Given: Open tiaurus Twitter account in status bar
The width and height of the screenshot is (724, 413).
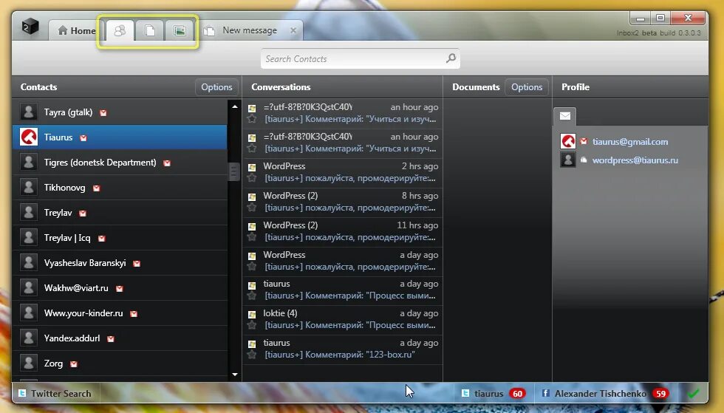Looking at the screenshot, I should click(x=488, y=394).
